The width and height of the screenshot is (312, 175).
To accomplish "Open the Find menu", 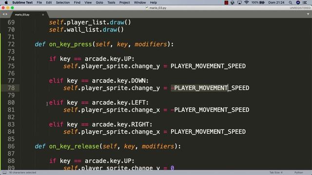I will point(77,2).
